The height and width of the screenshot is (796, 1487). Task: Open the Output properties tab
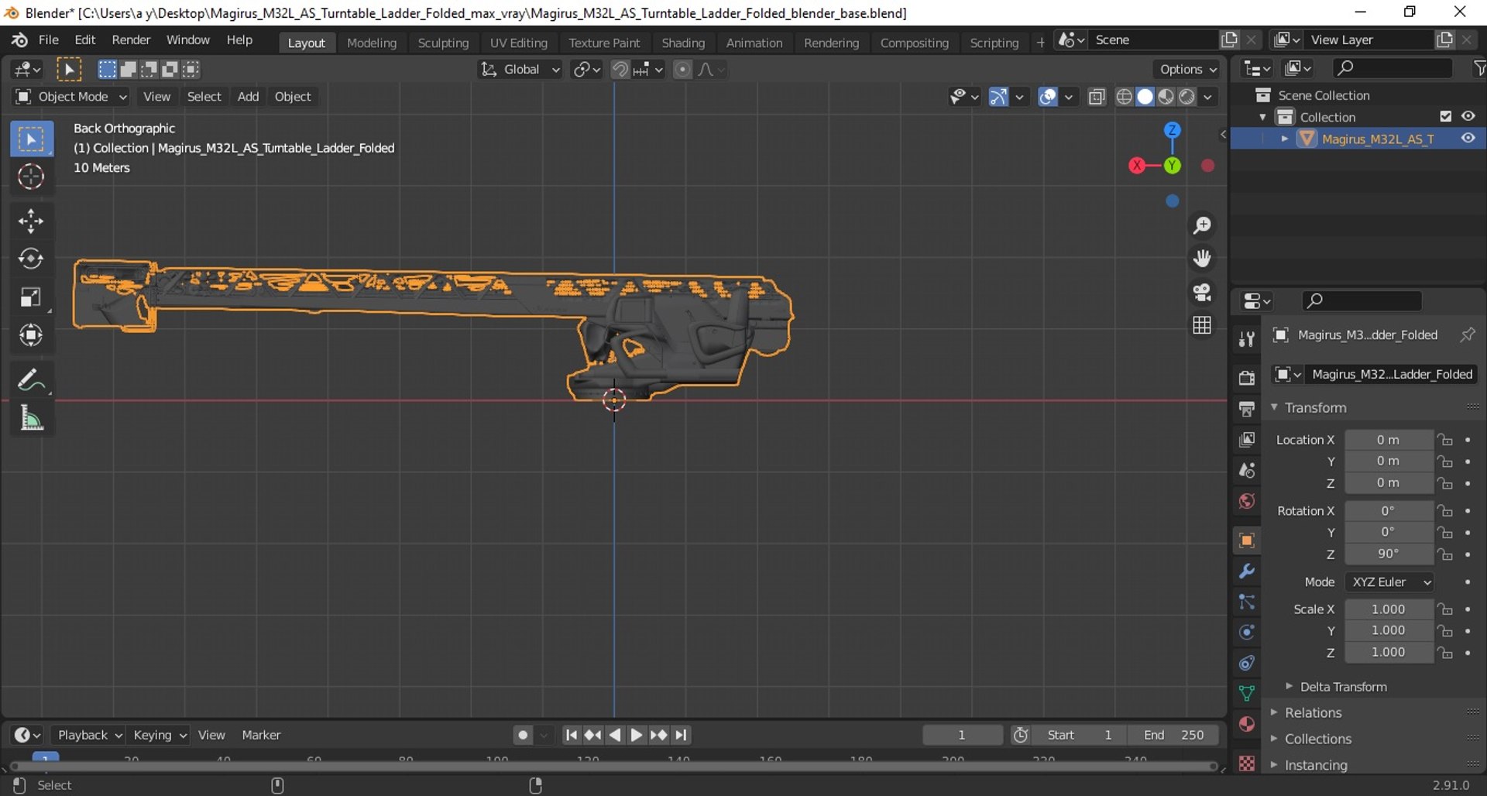pos(1246,409)
